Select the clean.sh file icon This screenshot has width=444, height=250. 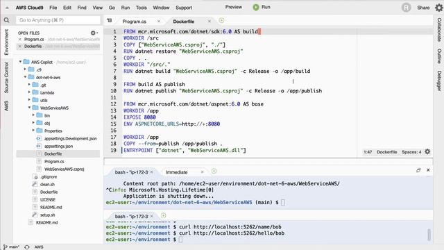pos(35,184)
